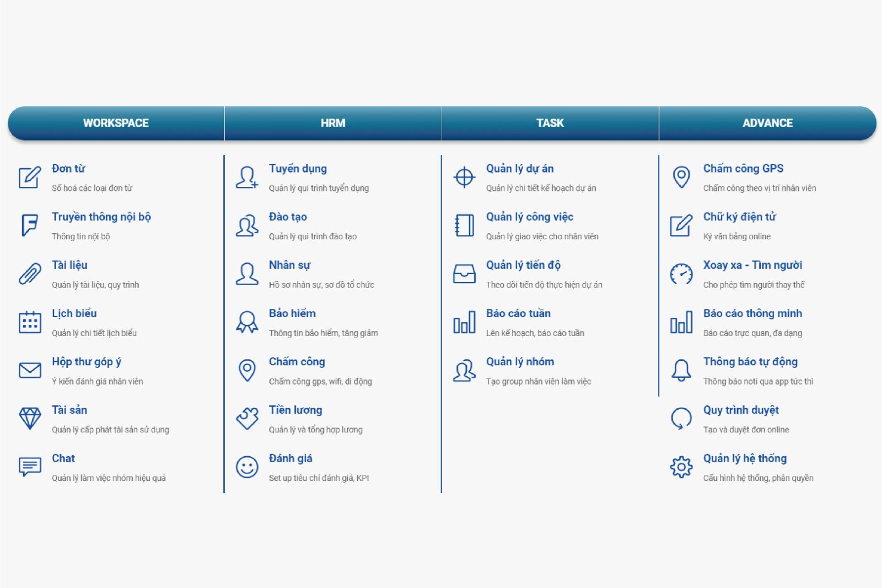
Task: Click the Nhân sự person icon
Action: coord(247,274)
